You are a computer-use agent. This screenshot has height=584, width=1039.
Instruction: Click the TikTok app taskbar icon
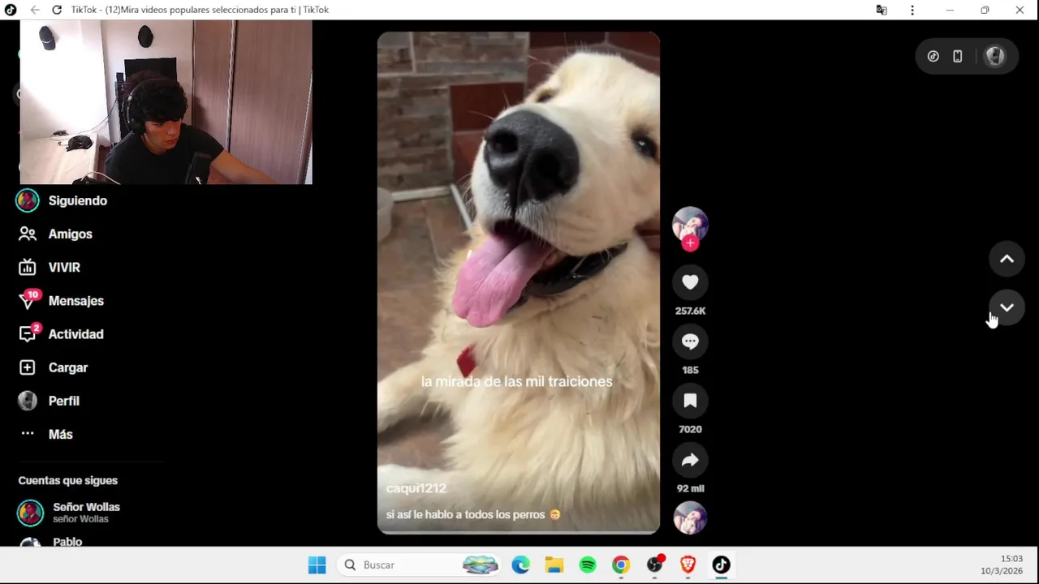721,565
